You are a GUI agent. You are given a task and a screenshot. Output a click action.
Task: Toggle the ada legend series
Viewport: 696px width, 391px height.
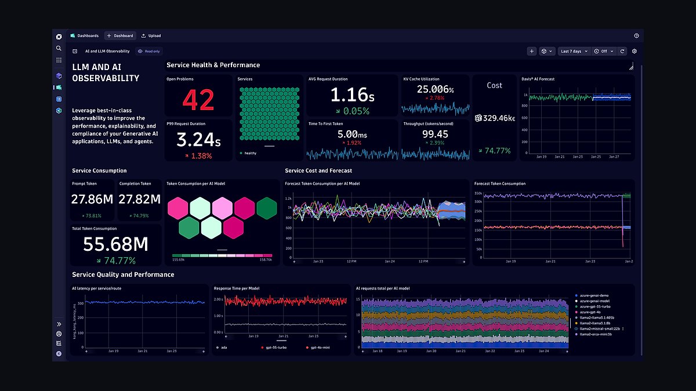click(x=221, y=348)
